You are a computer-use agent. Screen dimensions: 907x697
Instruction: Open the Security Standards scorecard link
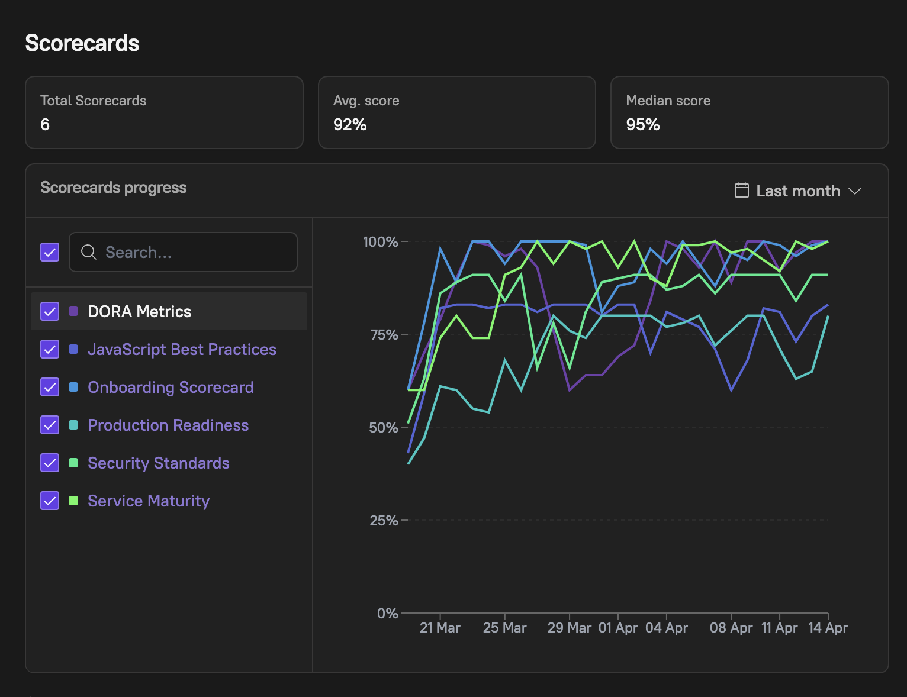tap(158, 463)
